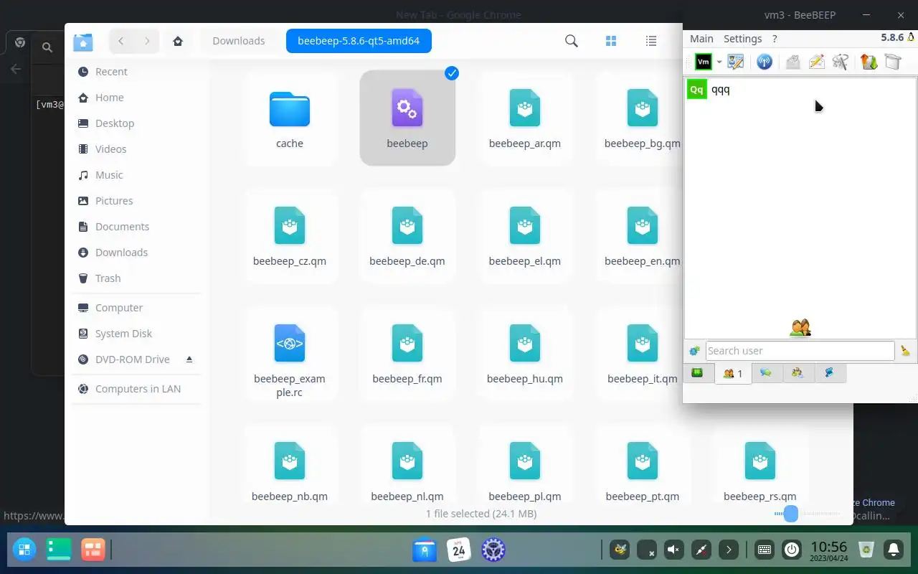Go back in the file manager
Screen dimensions: 918x574
tap(121, 41)
